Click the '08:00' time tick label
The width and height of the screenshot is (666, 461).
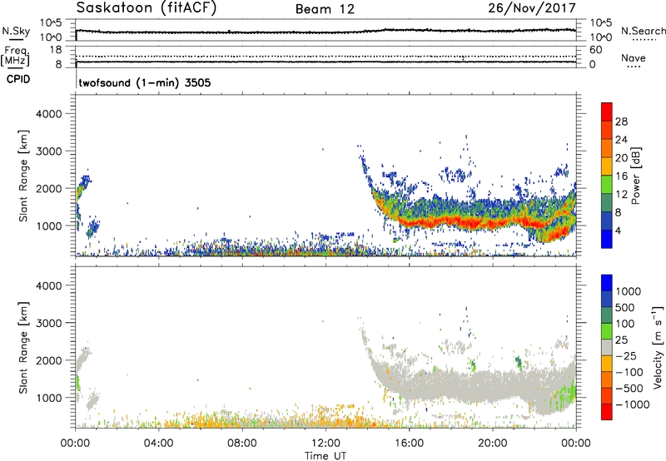[241, 444]
